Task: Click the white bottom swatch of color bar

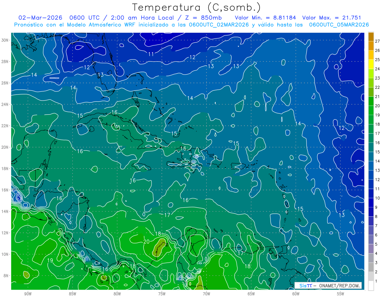Action: [x=371, y=286]
